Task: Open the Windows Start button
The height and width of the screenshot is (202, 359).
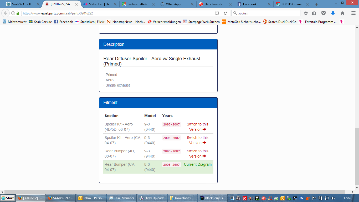Action: click(x=7, y=198)
